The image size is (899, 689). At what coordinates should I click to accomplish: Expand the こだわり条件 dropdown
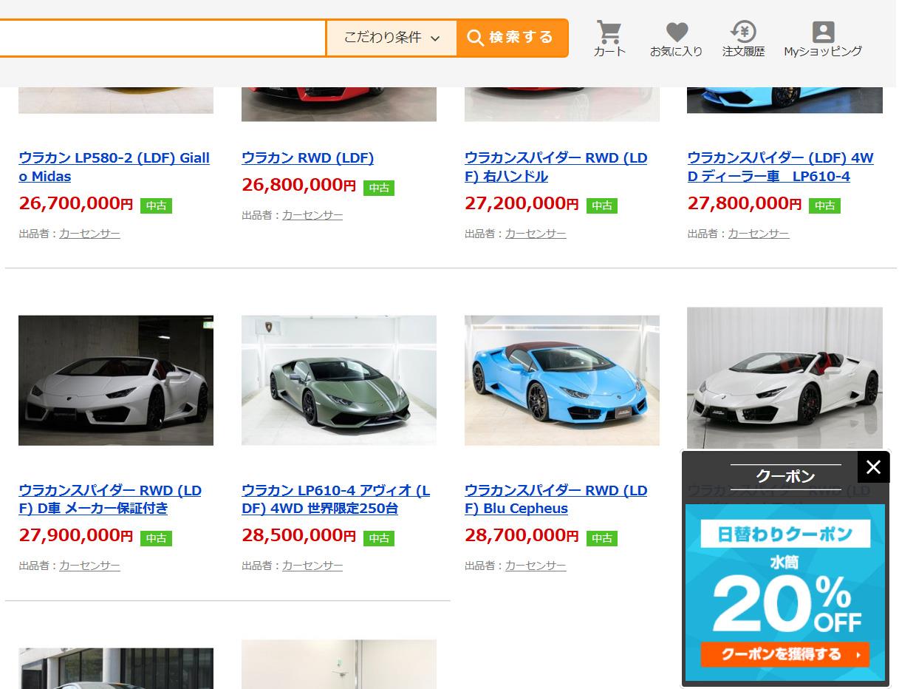(x=392, y=38)
